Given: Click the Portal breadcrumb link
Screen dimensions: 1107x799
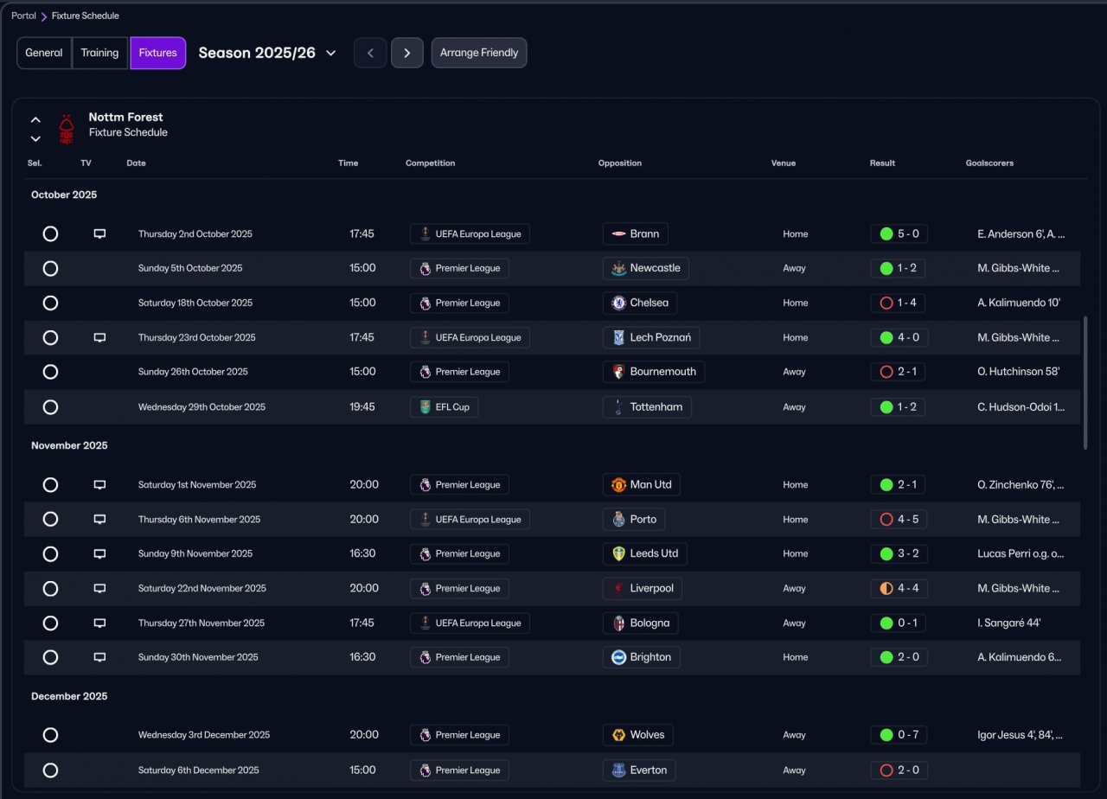Looking at the screenshot, I should point(23,16).
